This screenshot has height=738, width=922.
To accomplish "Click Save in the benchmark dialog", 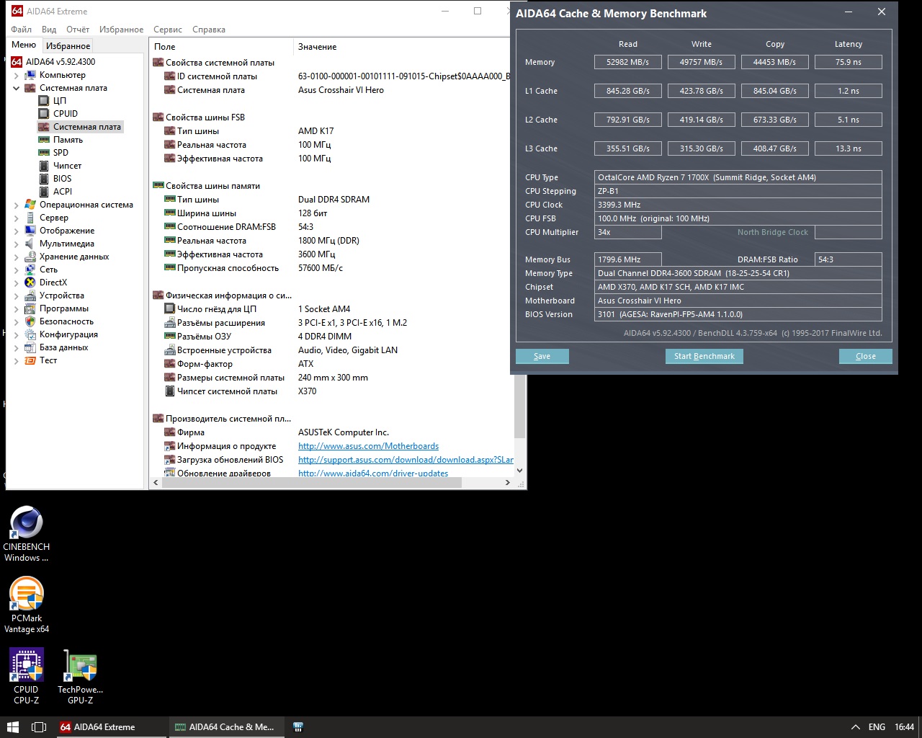I will coord(542,356).
